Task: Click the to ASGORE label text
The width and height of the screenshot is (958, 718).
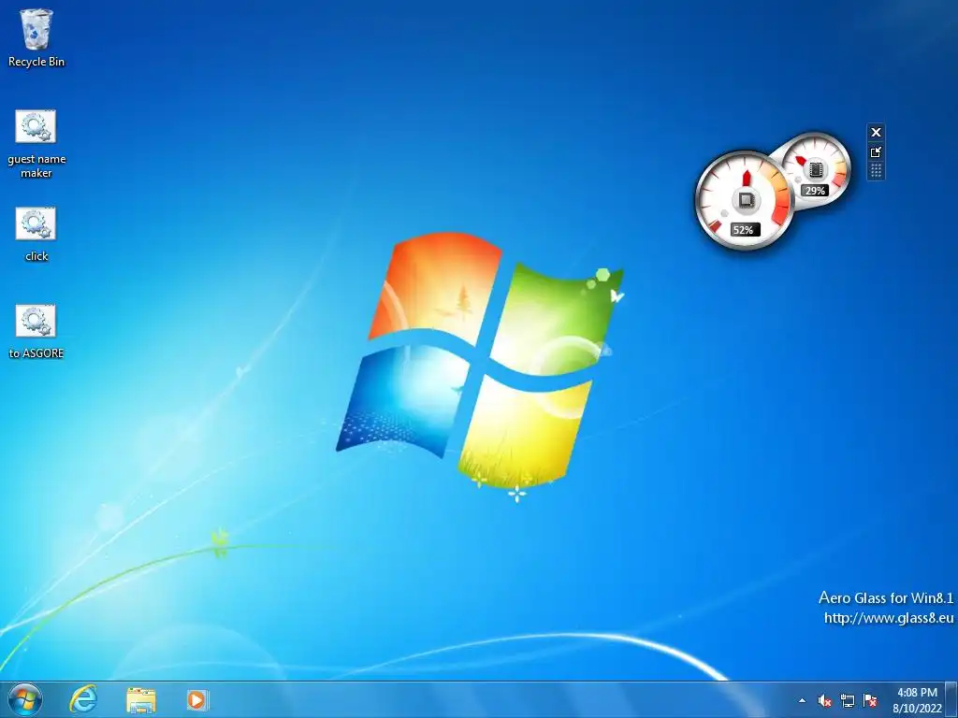Action: (x=36, y=352)
